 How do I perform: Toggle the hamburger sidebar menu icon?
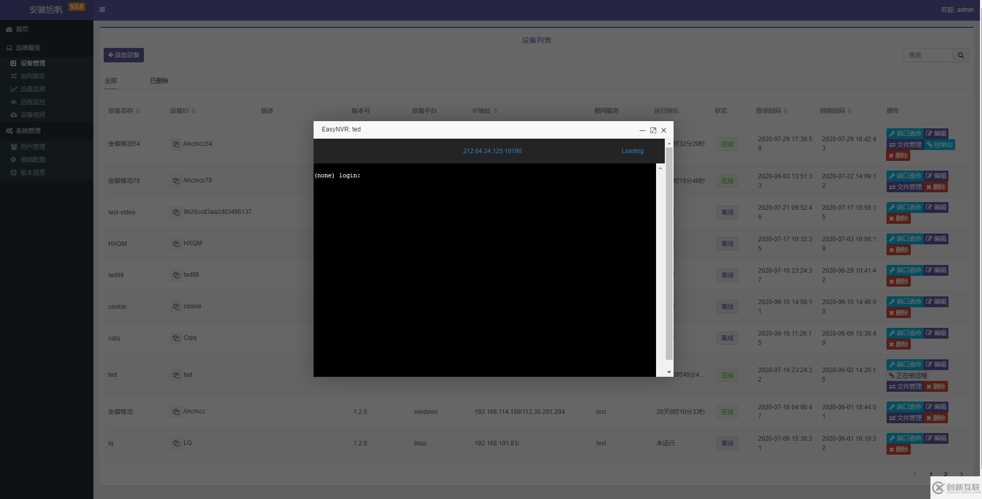pyautogui.click(x=102, y=9)
